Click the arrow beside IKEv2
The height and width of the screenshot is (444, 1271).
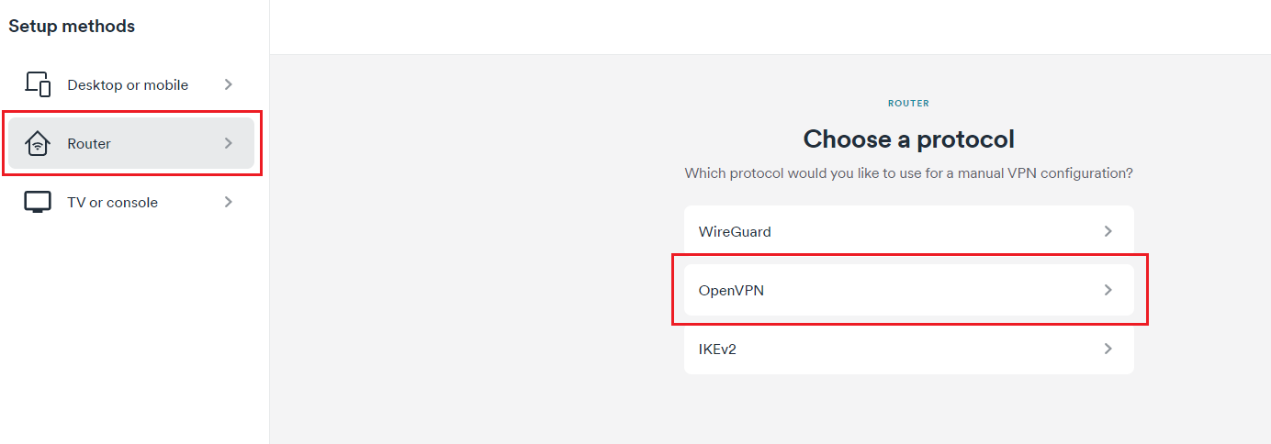pos(1108,349)
